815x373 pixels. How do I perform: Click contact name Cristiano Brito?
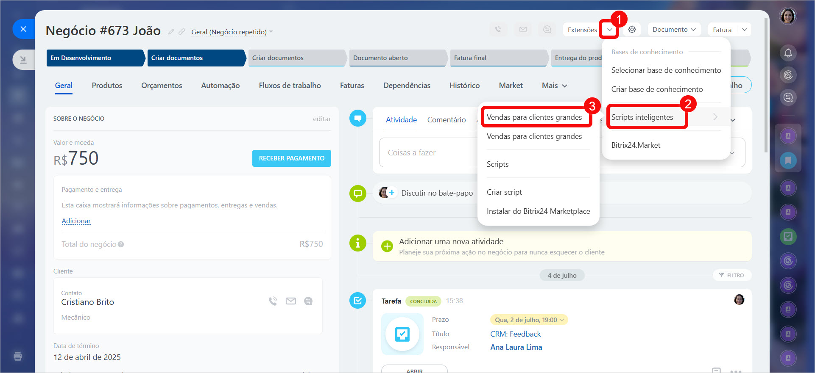[87, 302]
